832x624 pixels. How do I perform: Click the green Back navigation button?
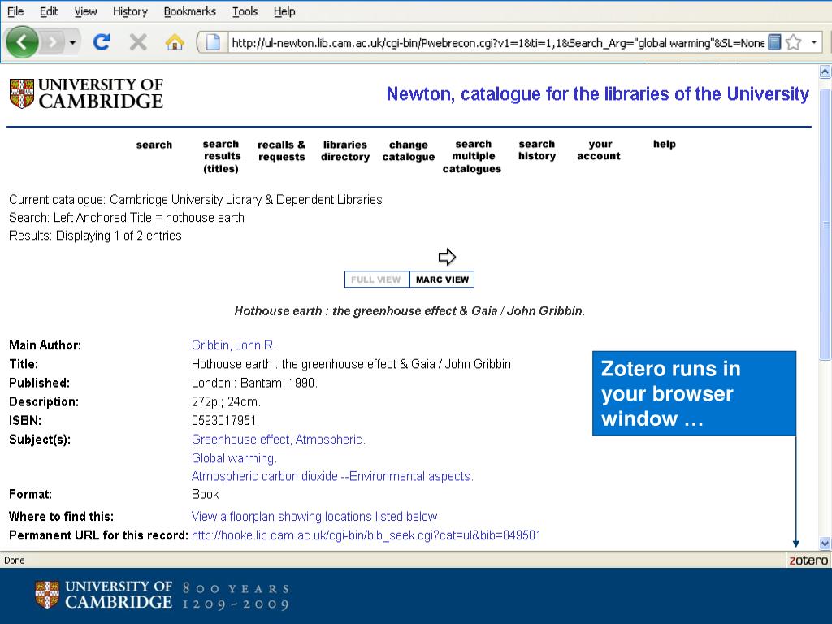coord(22,42)
